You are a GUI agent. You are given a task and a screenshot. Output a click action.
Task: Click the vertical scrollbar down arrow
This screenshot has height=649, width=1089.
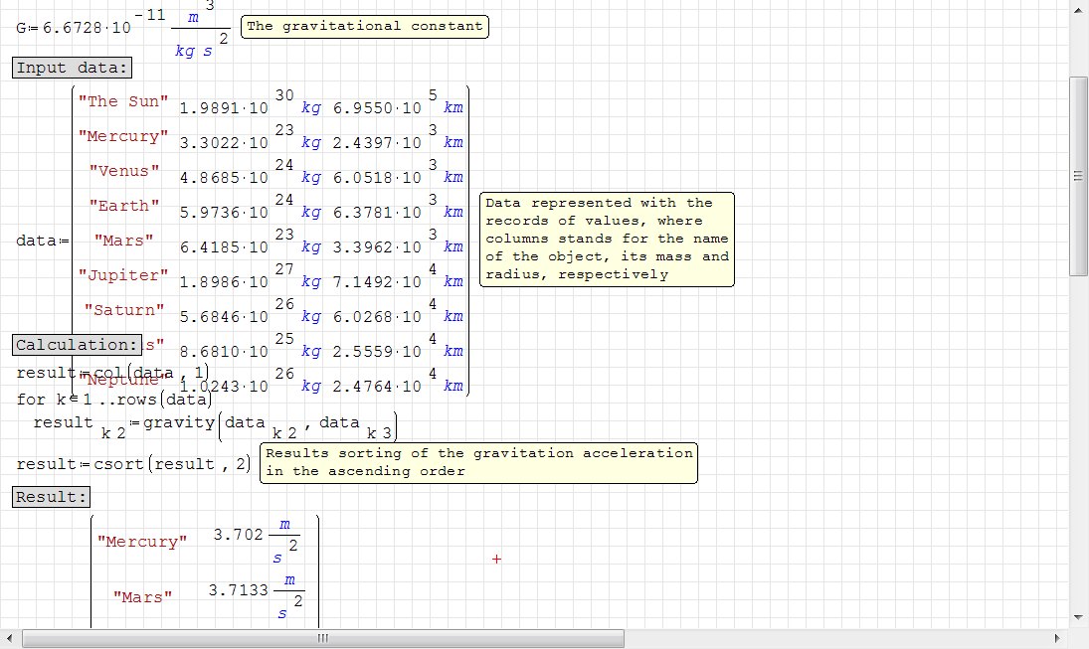(1078, 616)
